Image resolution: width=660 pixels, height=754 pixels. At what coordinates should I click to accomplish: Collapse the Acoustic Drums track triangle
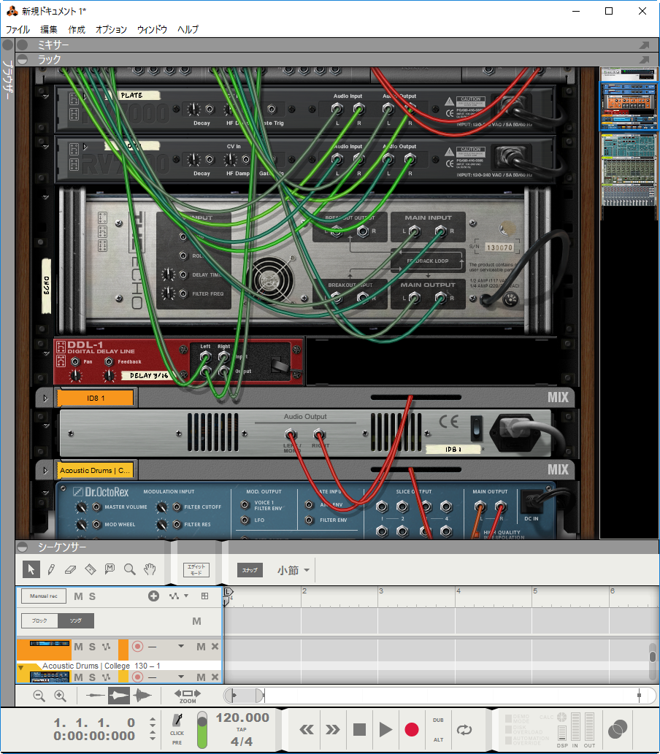20,667
